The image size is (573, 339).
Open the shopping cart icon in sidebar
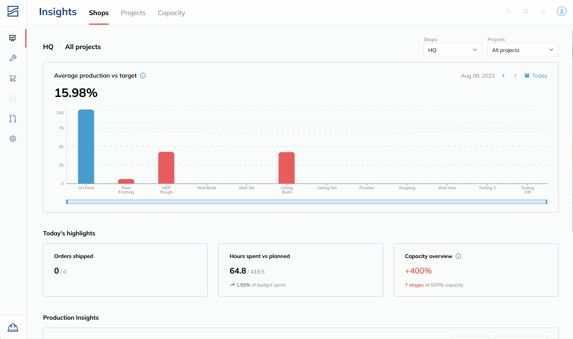[13, 78]
